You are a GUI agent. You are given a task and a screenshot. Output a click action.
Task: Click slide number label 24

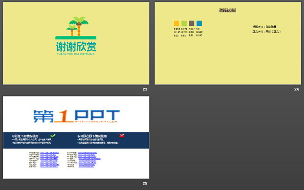(297, 89)
